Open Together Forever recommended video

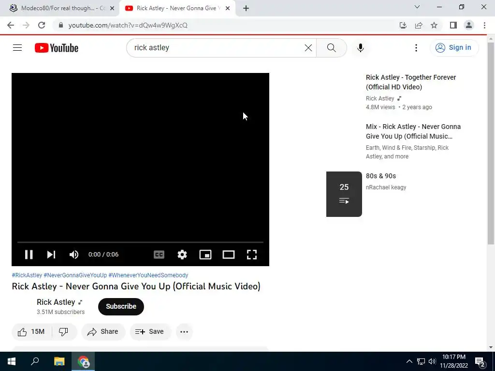click(x=411, y=82)
